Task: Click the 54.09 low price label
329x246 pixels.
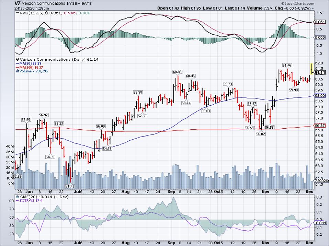Action: click(50, 157)
